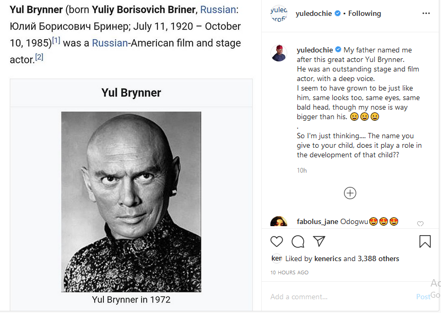The height and width of the screenshot is (313, 441).
Task: Save the post with the bookmark icon
Action: (x=425, y=241)
